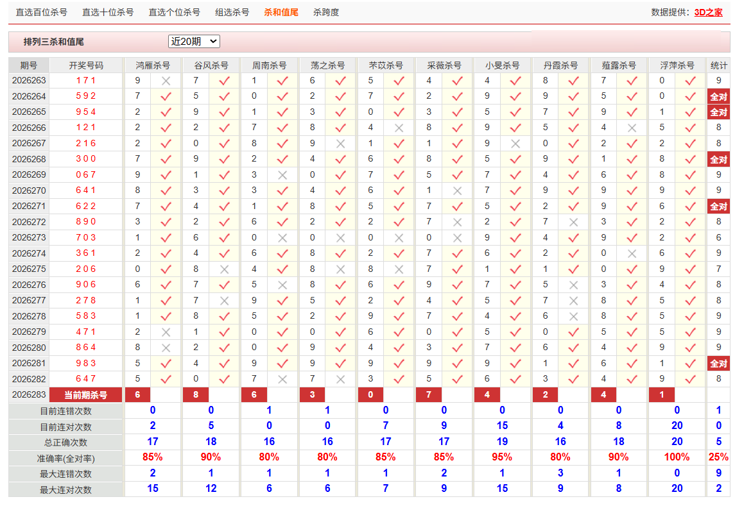Click the 鸿雁杀号 column header
The height and width of the screenshot is (506, 735).
click(x=153, y=65)
